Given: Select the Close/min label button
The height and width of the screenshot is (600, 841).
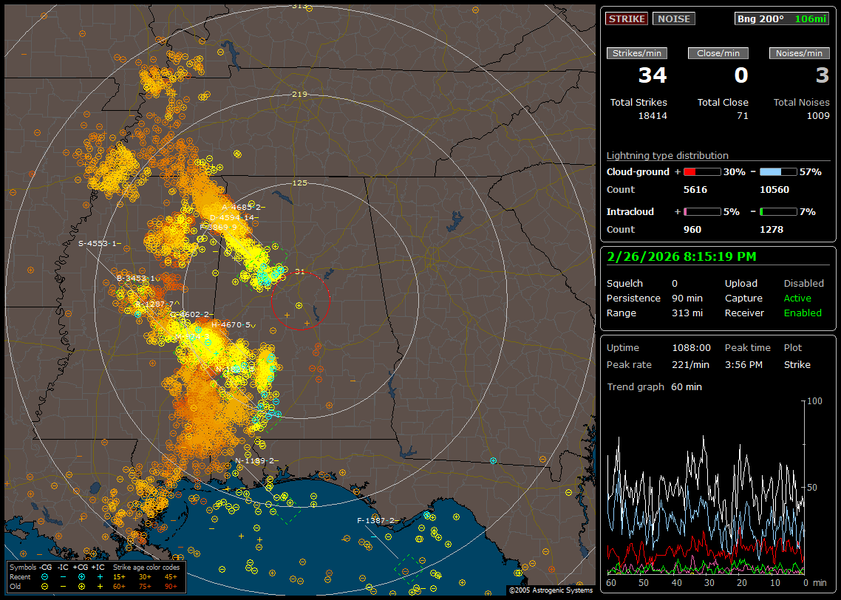Looking at the screenshot, I should [718, 53].
